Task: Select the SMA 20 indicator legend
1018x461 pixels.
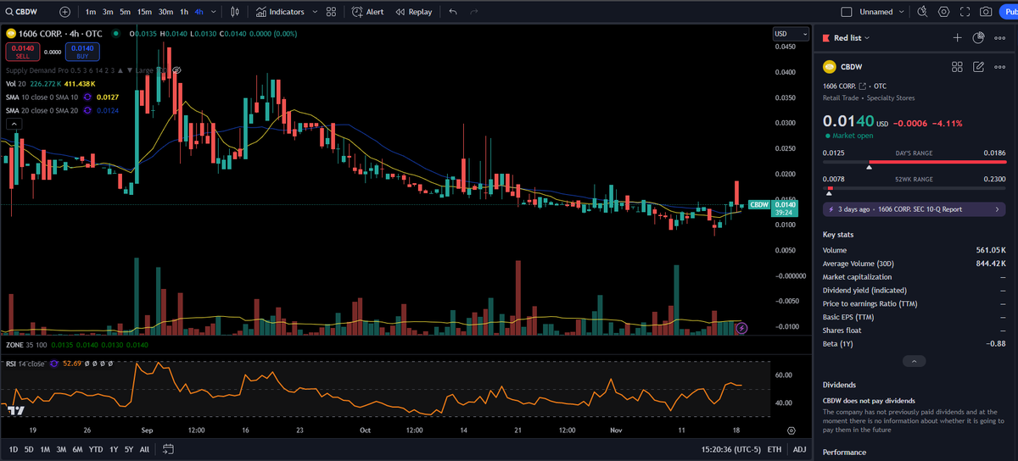Action: coord(42,110)
